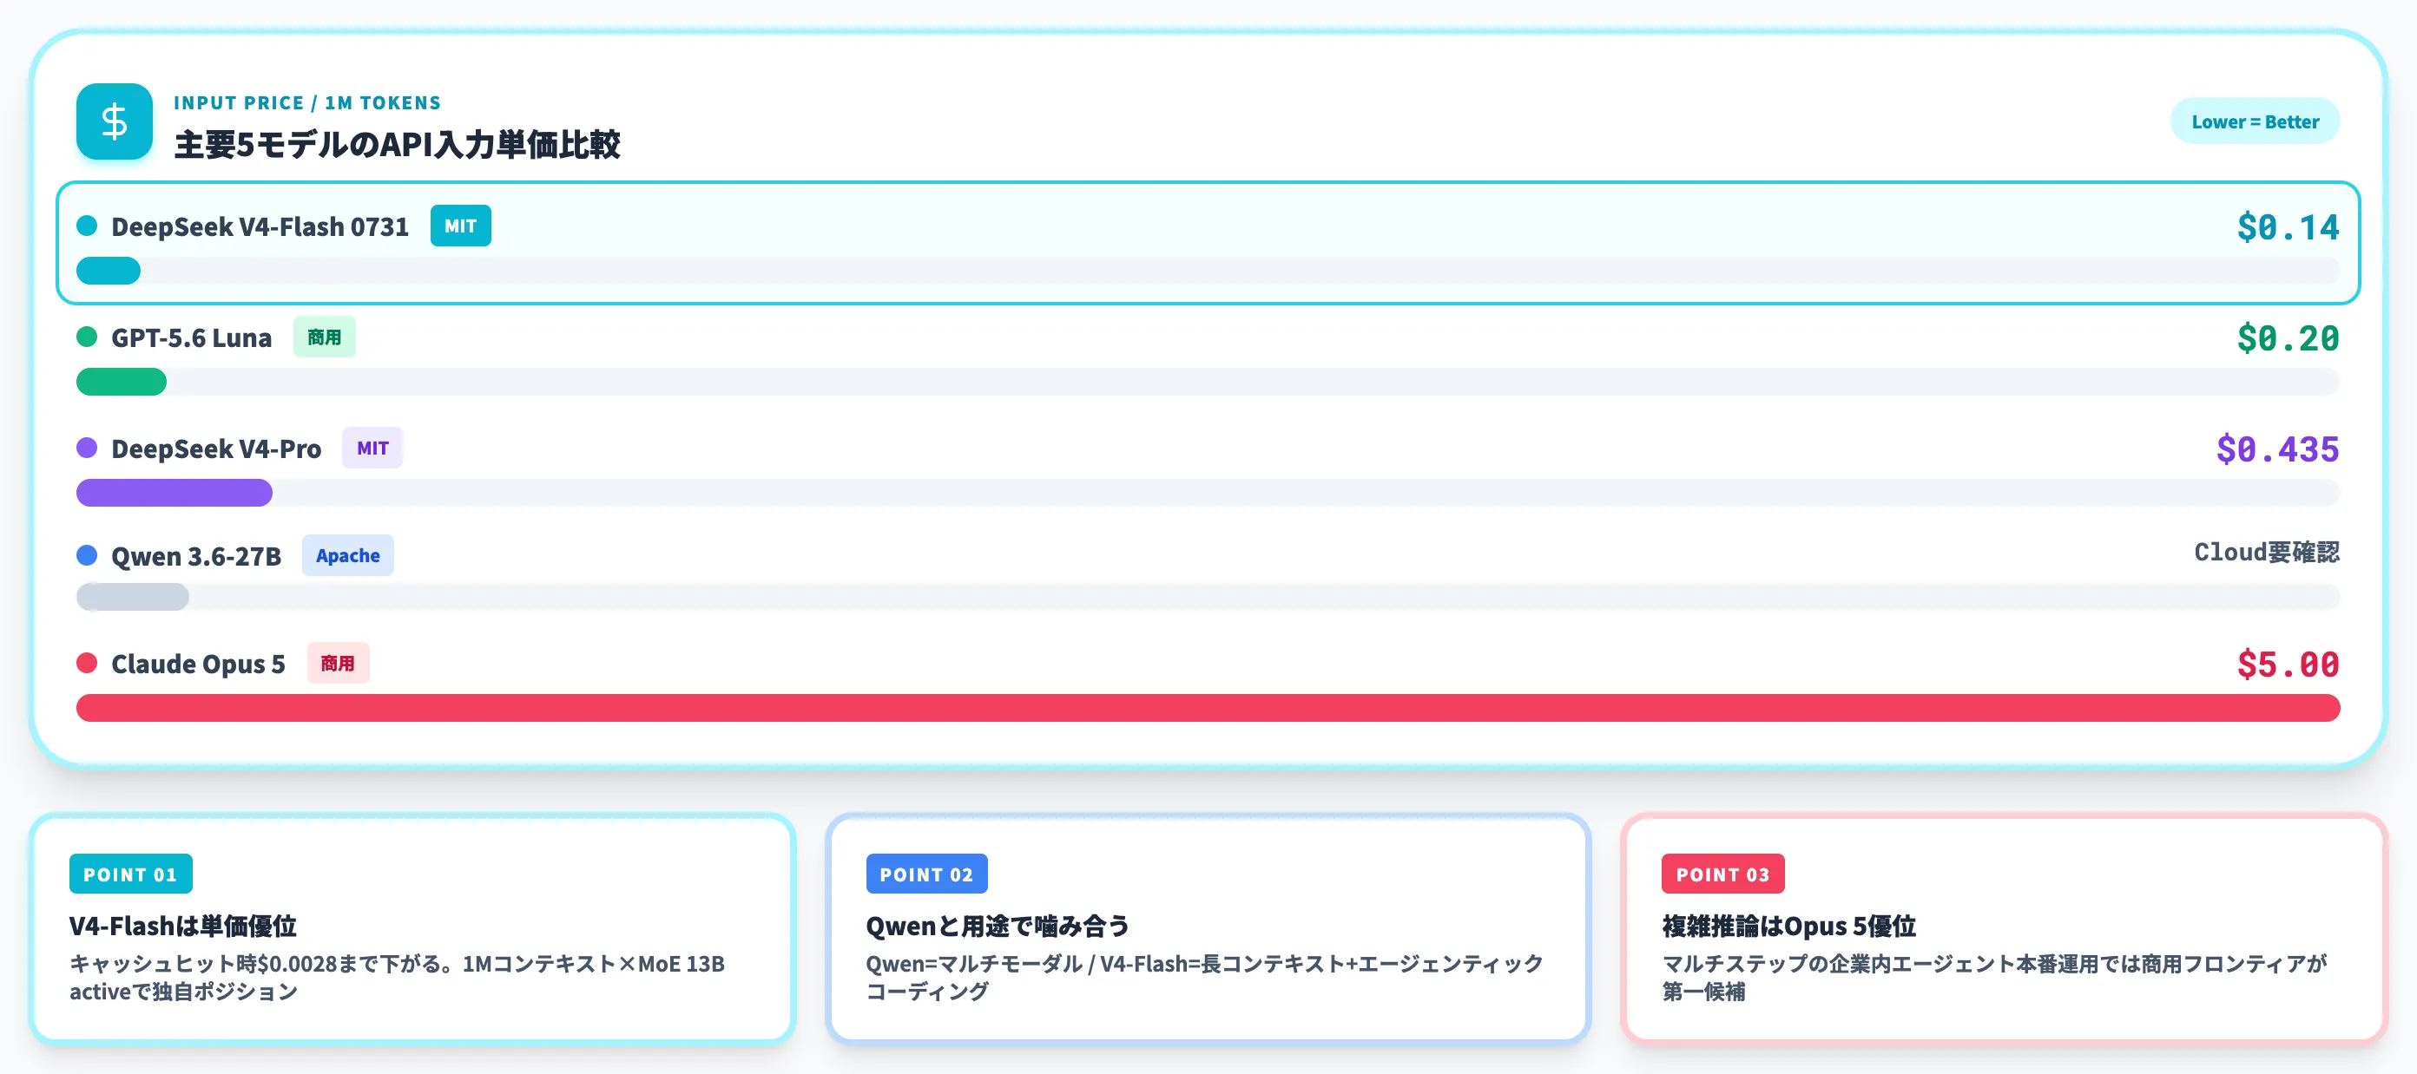
Task: Click the teal DeepSeek V4-Flash price bar
Action: pos(109,271)
